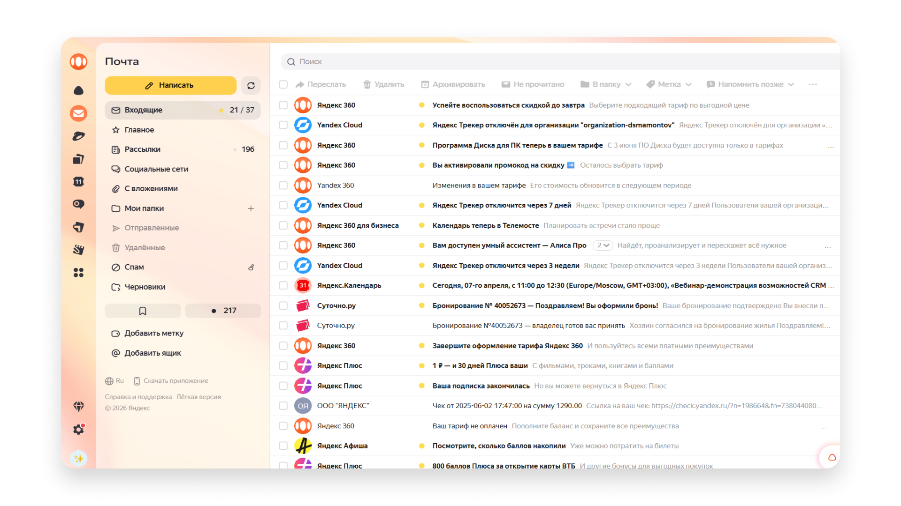Select checkbox for 'Программа Диска для ПК' email
The image size is (901, 506).
[x=283, y=145]
